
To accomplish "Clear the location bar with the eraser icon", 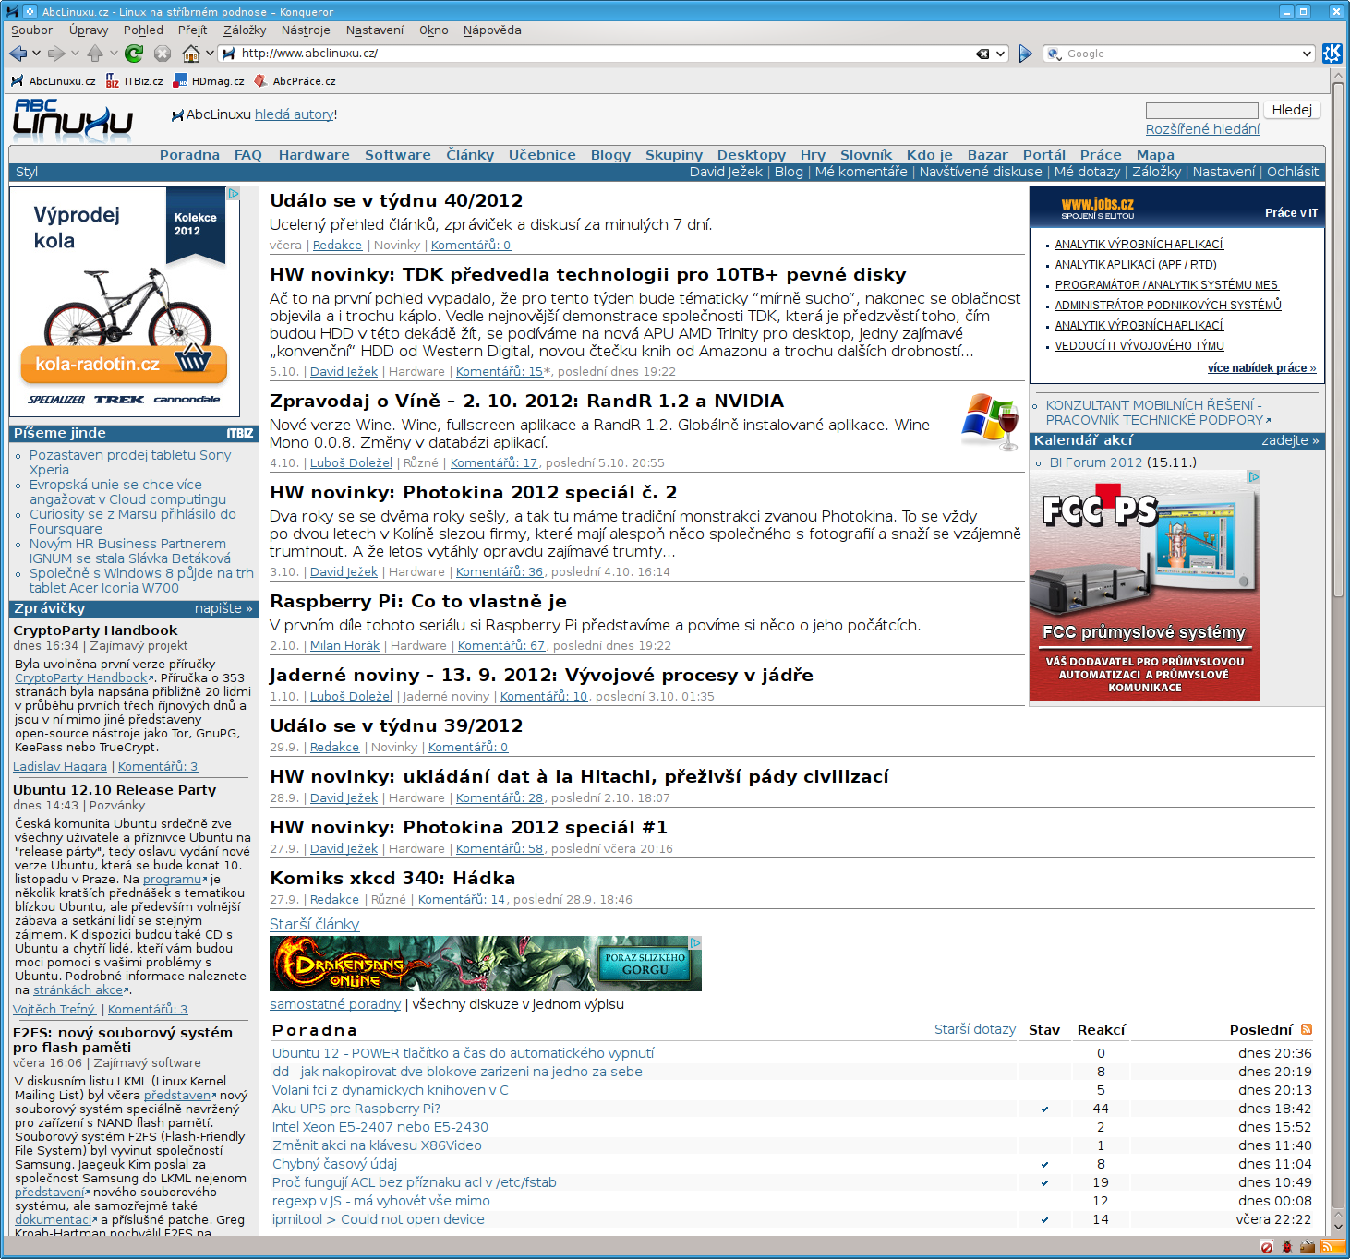I will [982, 54].
